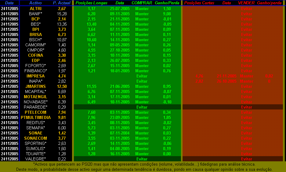Viewport: 286px width, 172px height.
Task: Click JMARTINS current price 12,50
Action: pyautogui.click(x=62, y=86)
